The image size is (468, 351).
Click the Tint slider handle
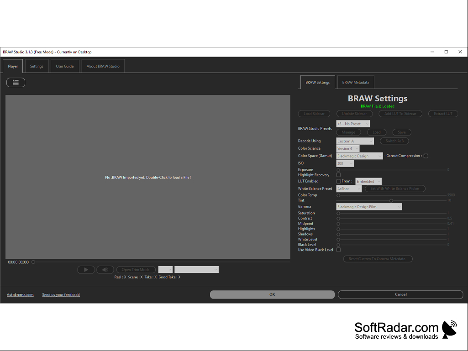pos(391,200)
